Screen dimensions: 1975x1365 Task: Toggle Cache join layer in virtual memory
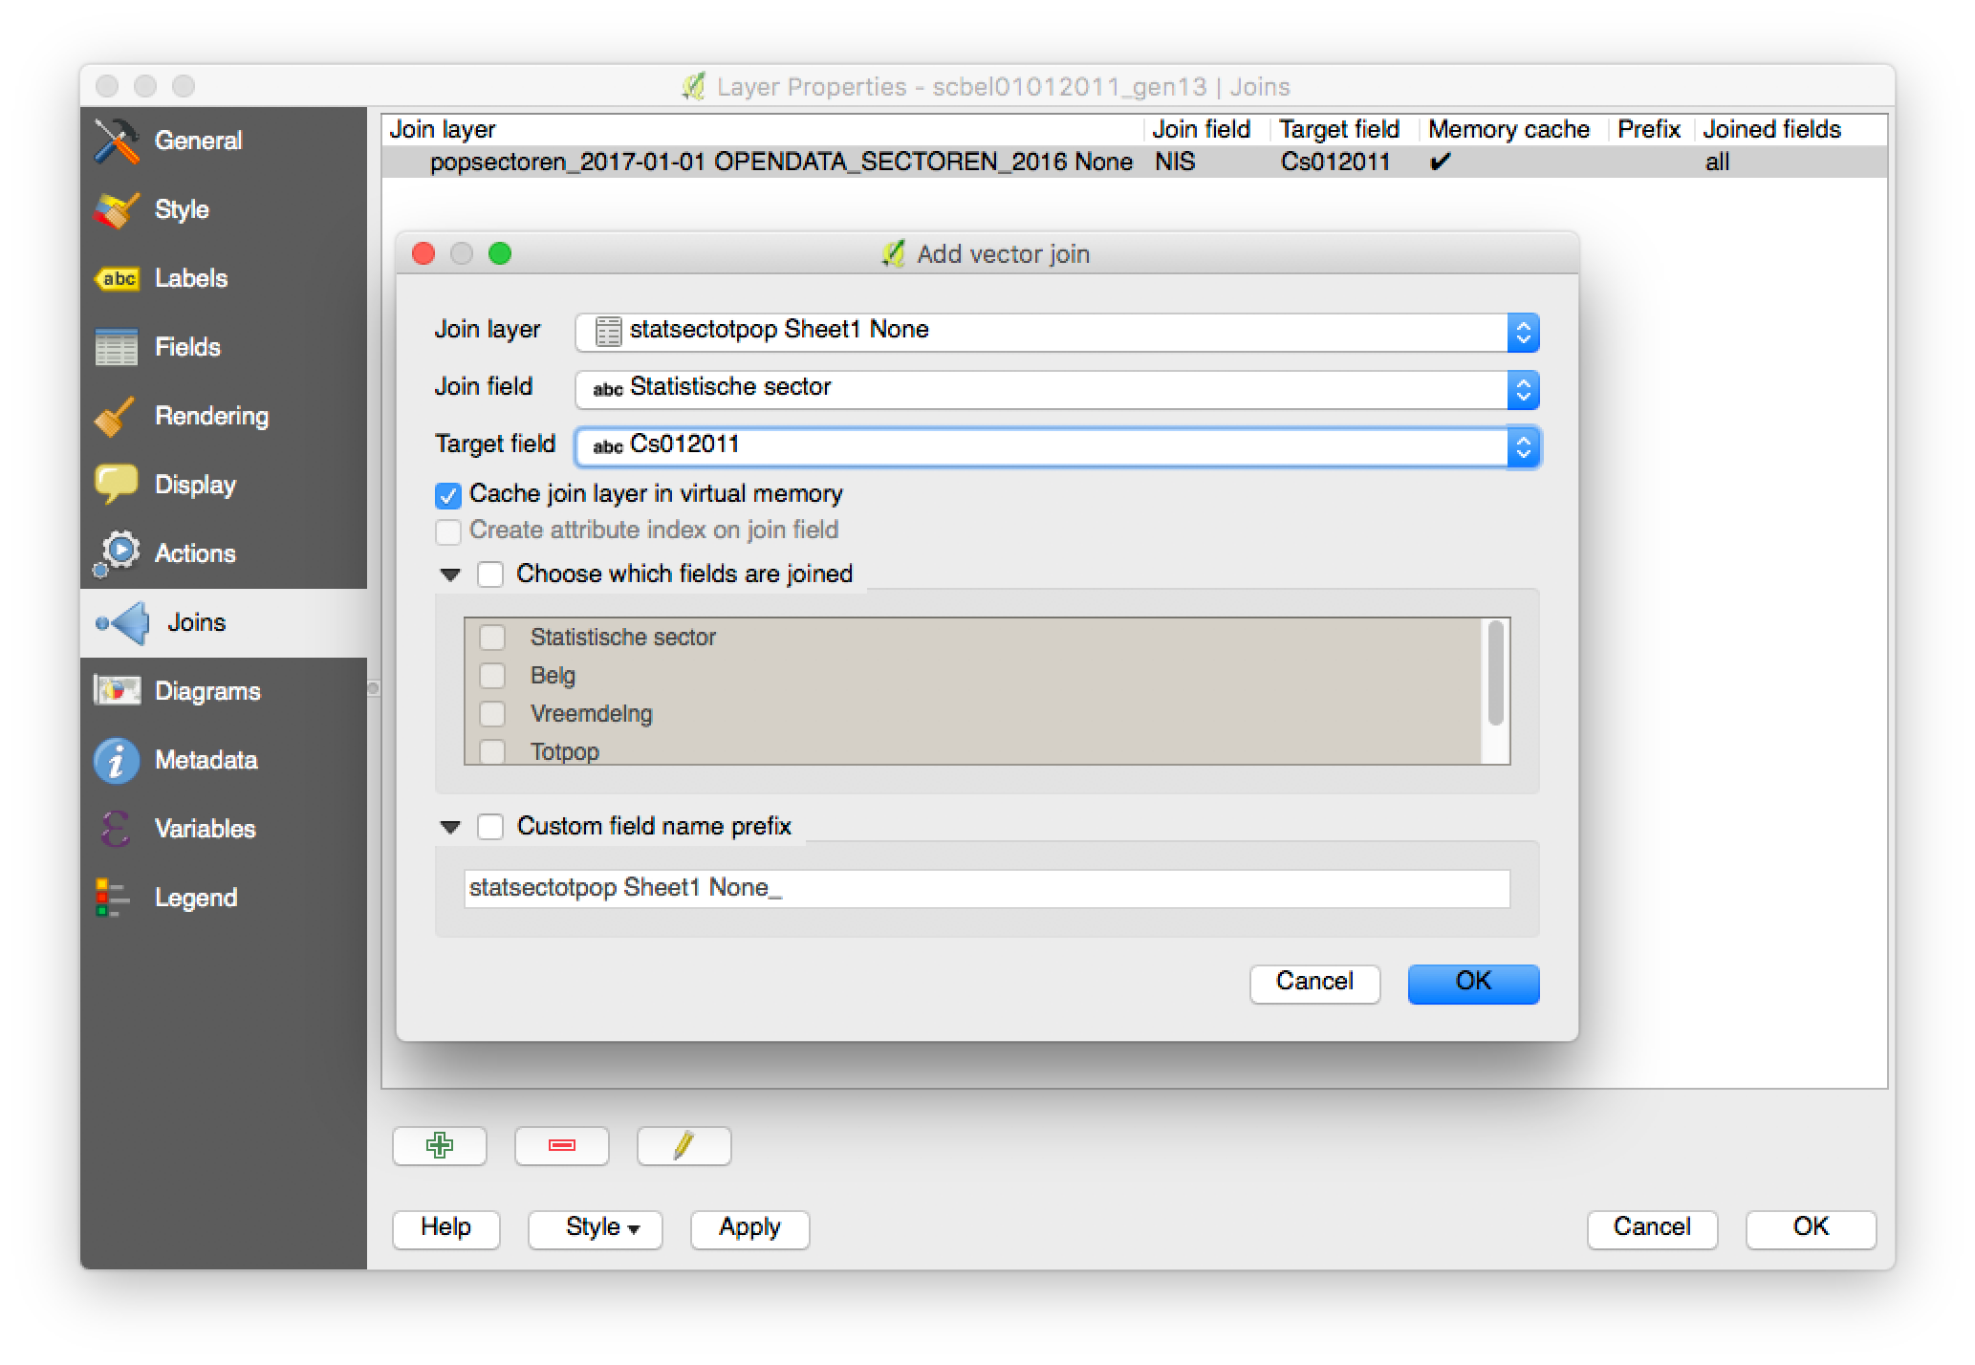point(448,495)
